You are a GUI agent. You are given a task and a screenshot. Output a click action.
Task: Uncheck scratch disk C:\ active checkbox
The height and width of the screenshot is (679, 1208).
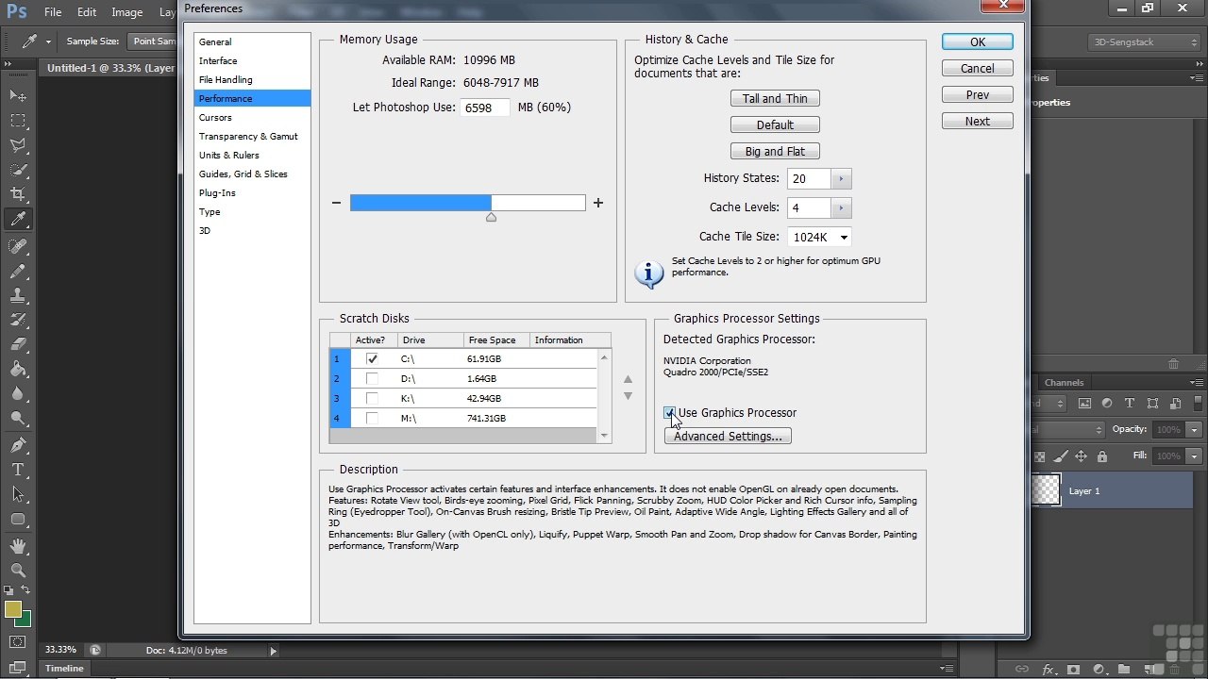[372, 359]
